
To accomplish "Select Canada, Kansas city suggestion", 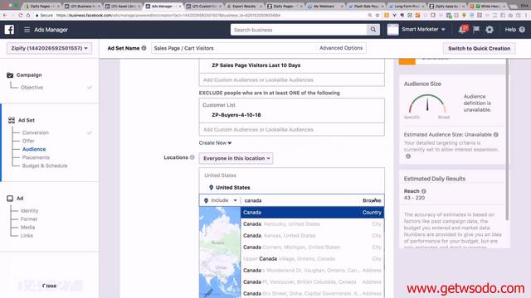I will point(312,235).
